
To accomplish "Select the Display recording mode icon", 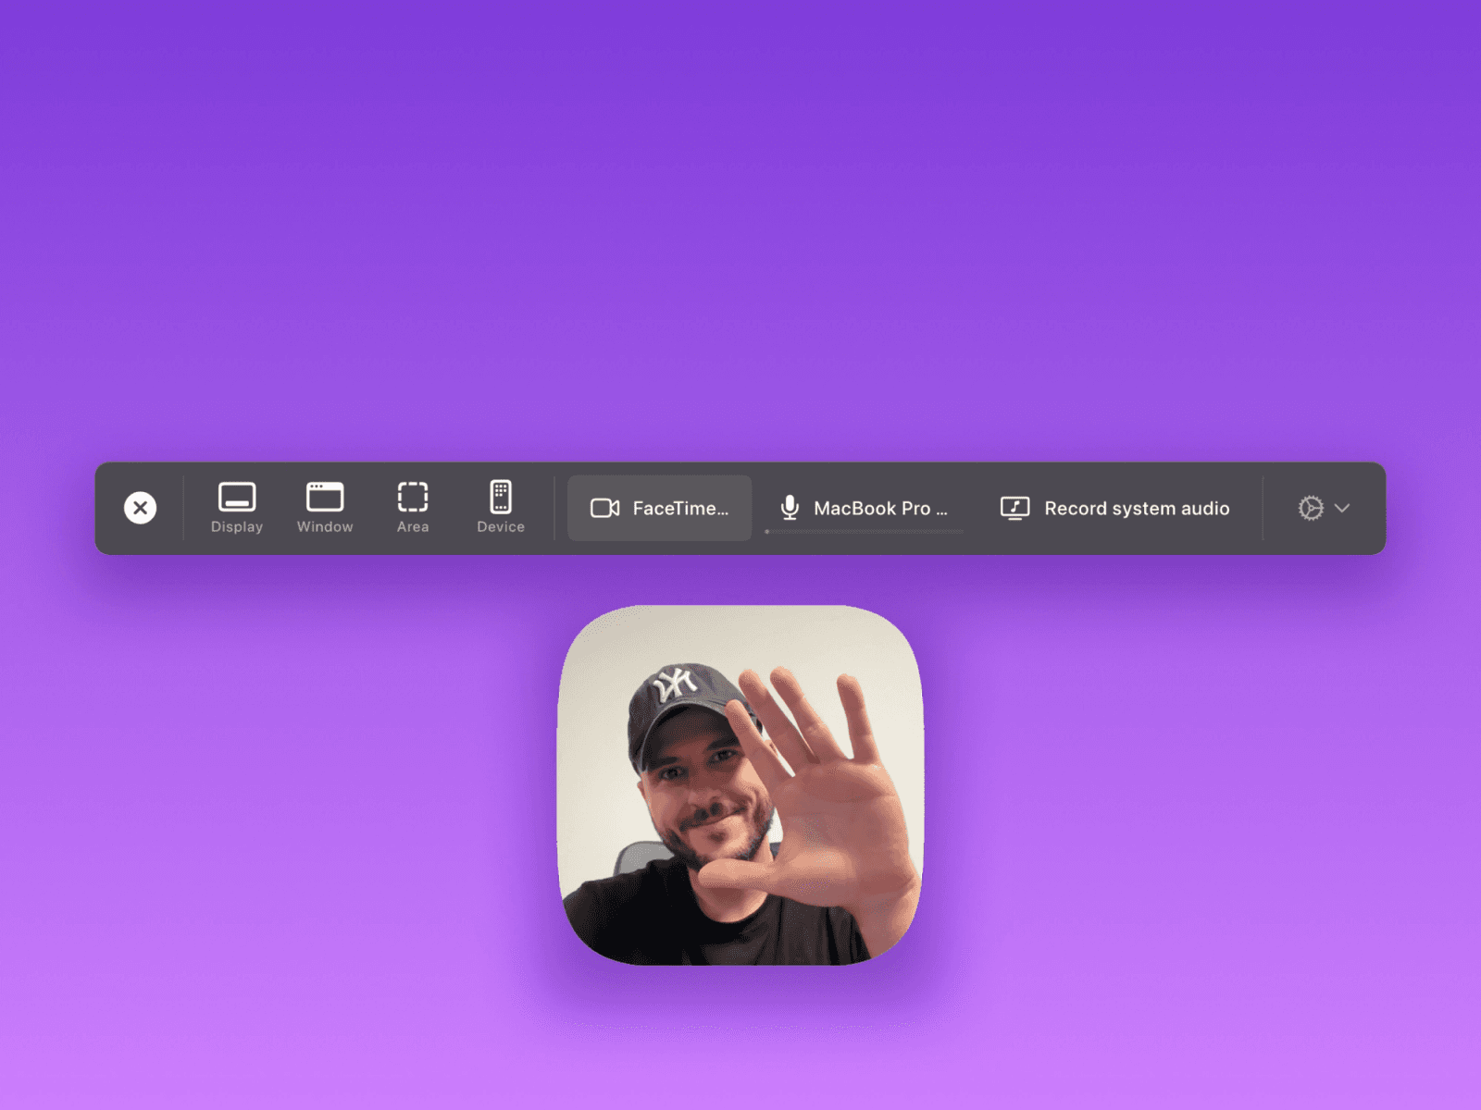I will click(x=237, y=497).
